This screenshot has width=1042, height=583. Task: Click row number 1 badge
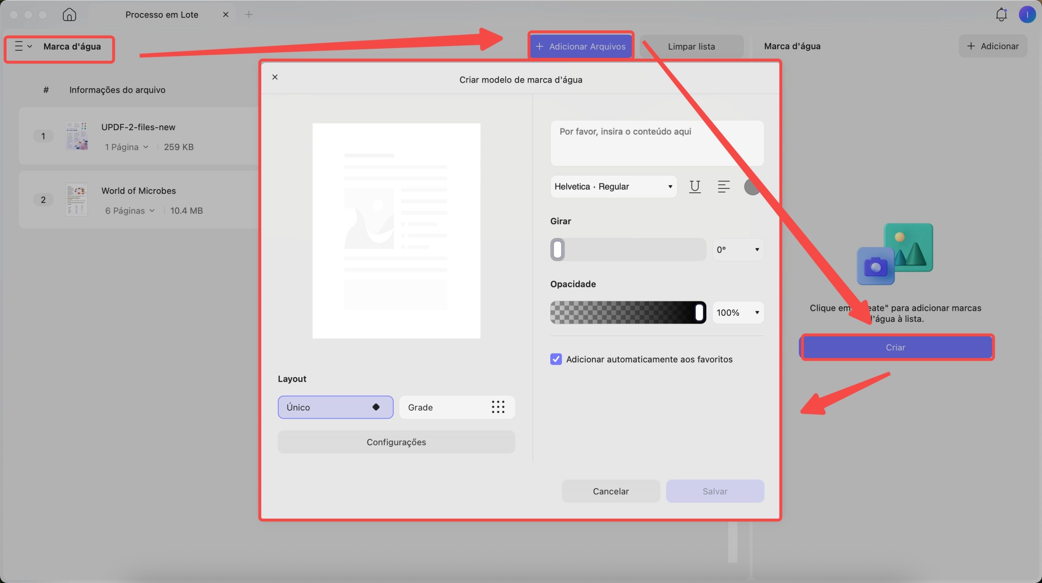pyautogui.click(x=43, y=136)
